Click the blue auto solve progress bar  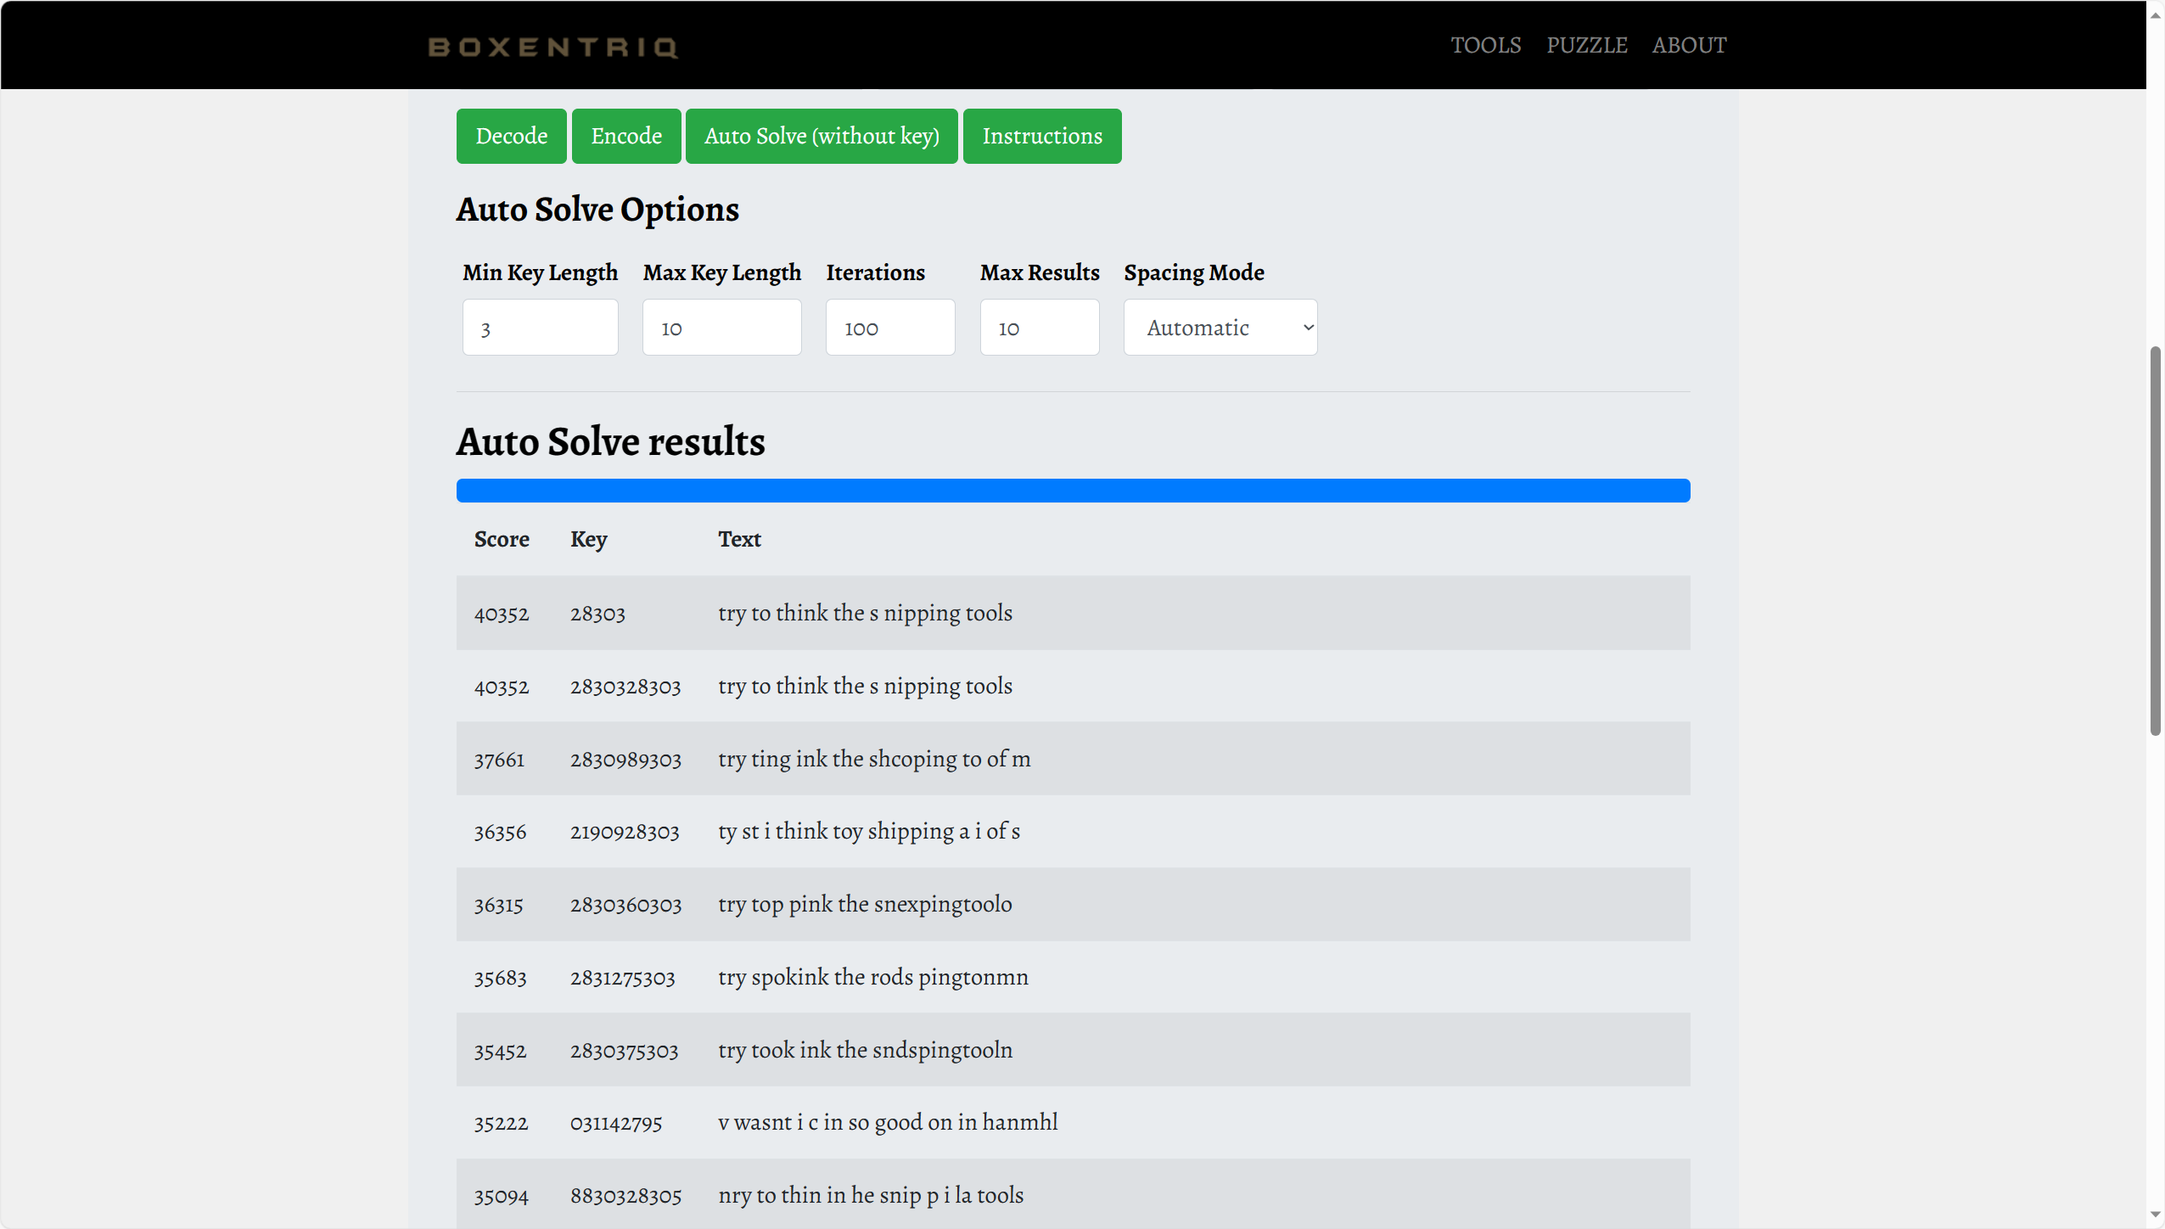click(x=1073, y=491)
